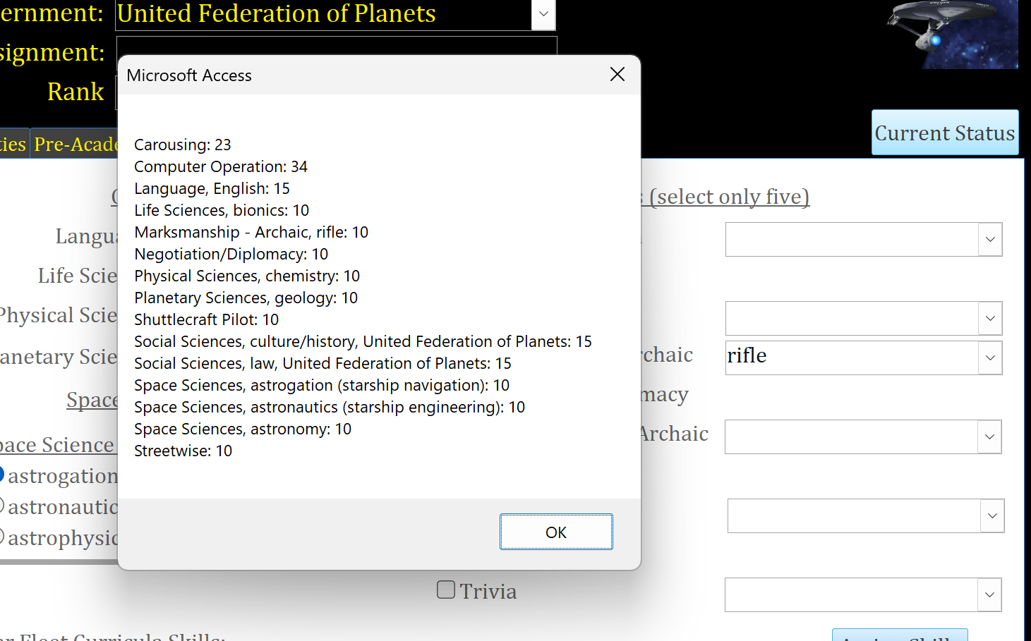Open the combo box just above rifle

tap(990, 319)
